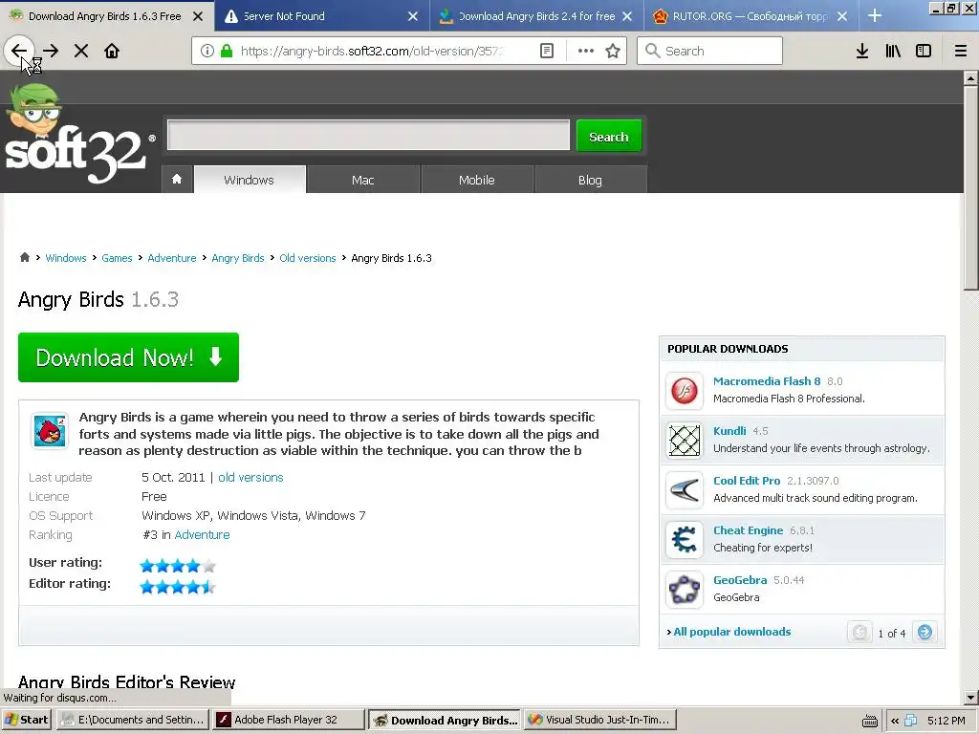The width and height of the screenshot is (979, 734).
Task: Close the RUTOR.ORG tab
Action: coord(842,16)
